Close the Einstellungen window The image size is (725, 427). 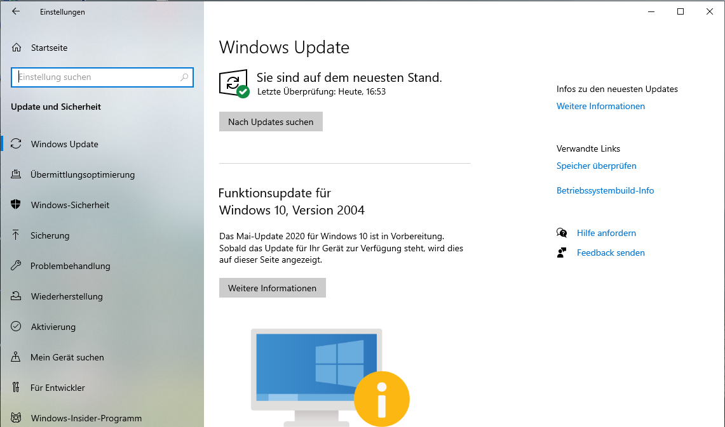coord(710,11)
